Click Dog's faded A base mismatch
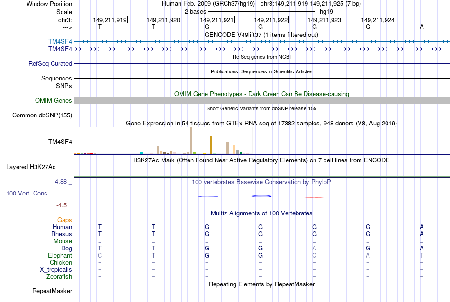The image size is (450, 302). pyautogui.click(x=314, y=248)
